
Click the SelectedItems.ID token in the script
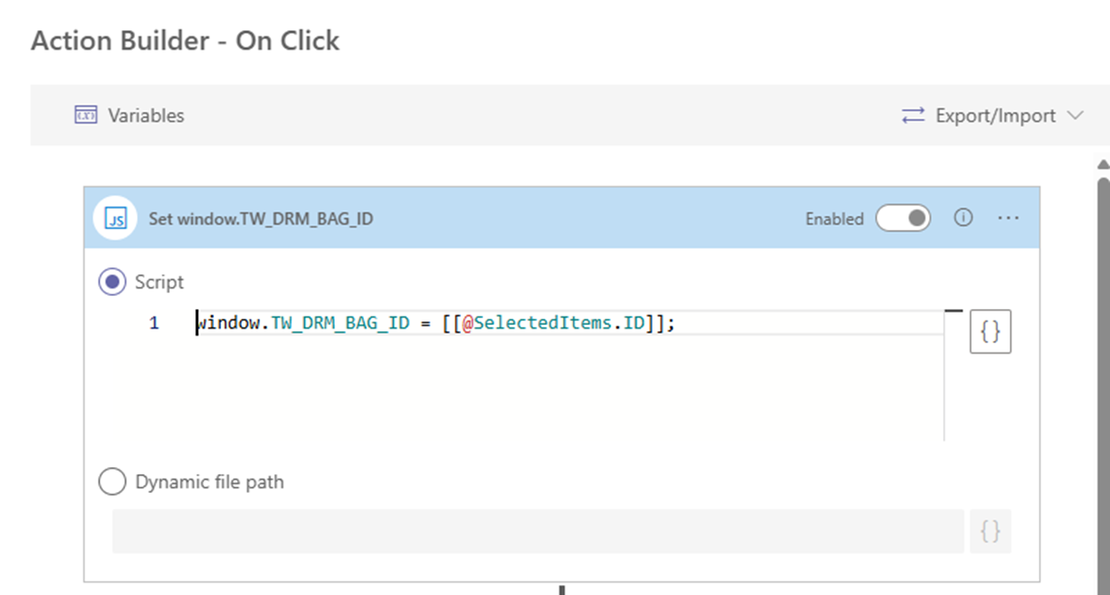pyautogui.click(x=559, y=323)
